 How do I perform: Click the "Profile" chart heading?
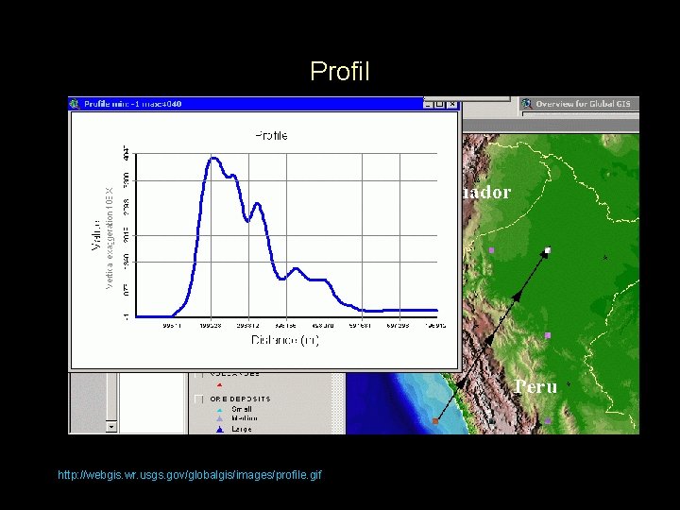click(271, 136)
